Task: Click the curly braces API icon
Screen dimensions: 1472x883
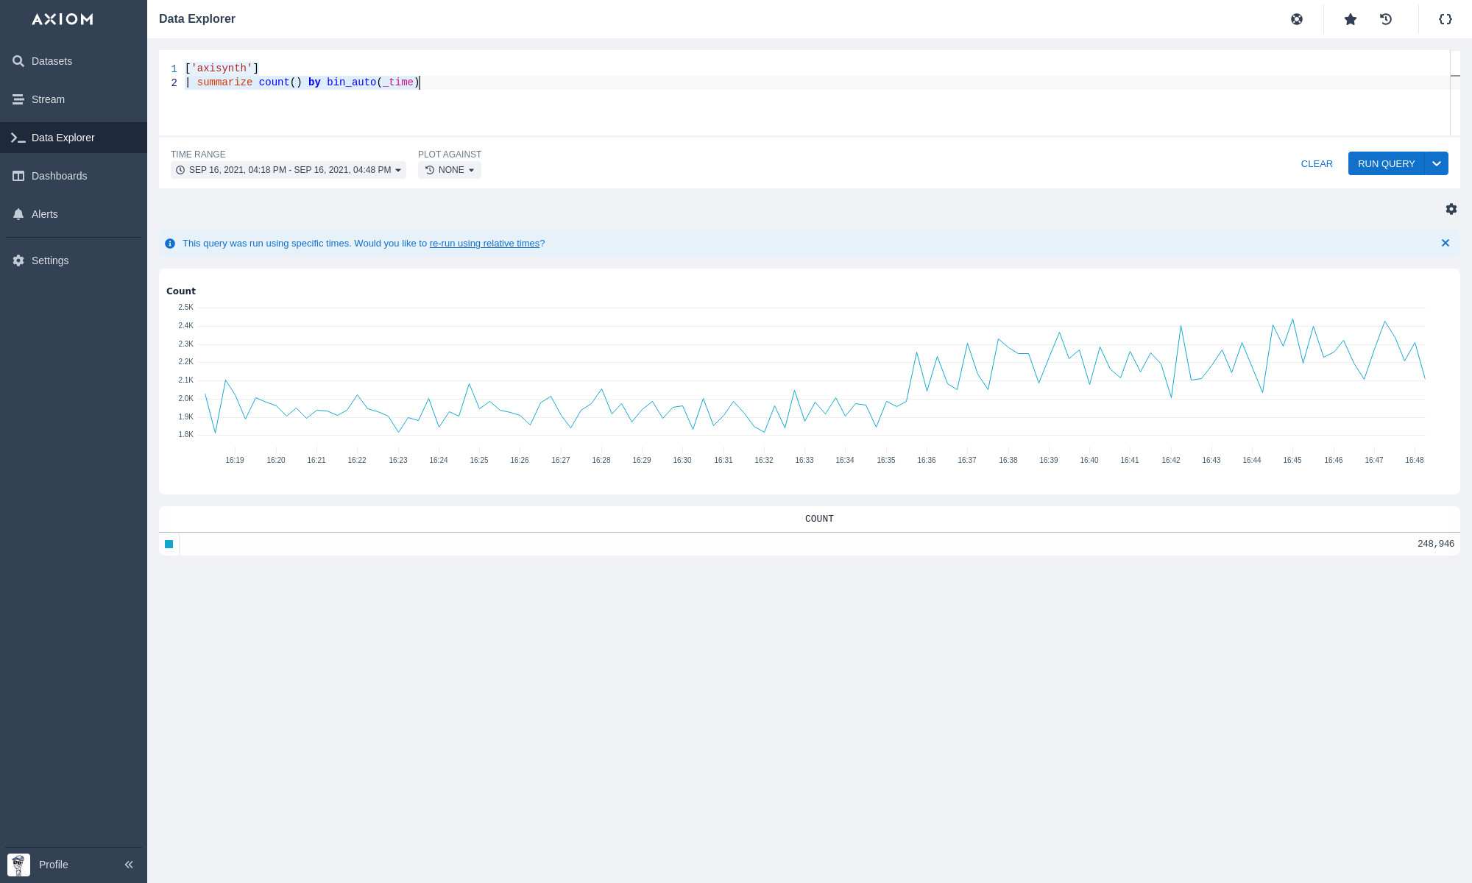Action: click(1446, 19)
